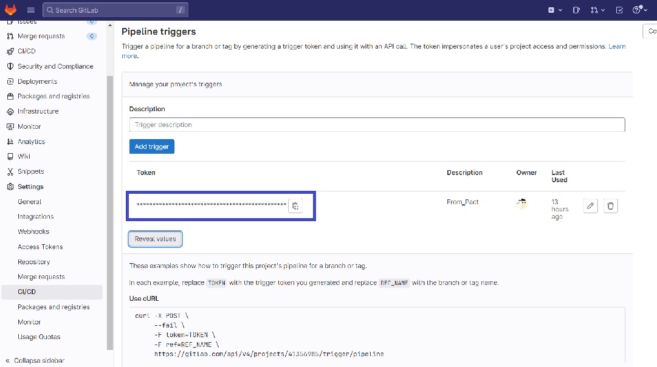The height and width of the screenshot is (367, 657).
Task: Open the To-Do list icon
Action: click(x=619, y=10)
